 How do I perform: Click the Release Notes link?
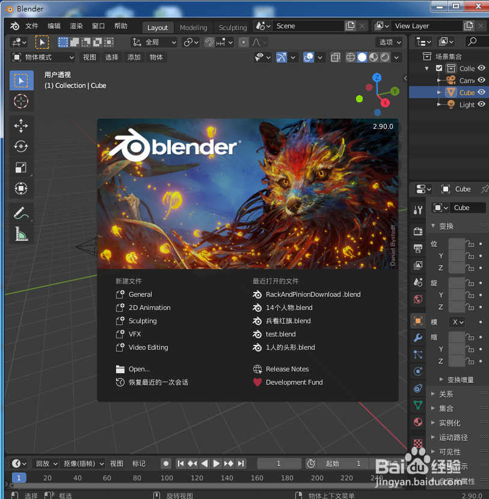click(x=289, y=369)
